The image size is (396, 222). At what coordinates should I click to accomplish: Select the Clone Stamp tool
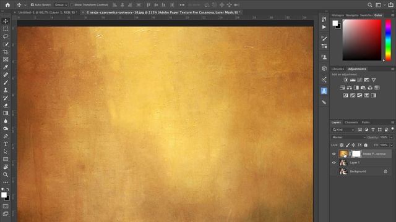(6, 90)
